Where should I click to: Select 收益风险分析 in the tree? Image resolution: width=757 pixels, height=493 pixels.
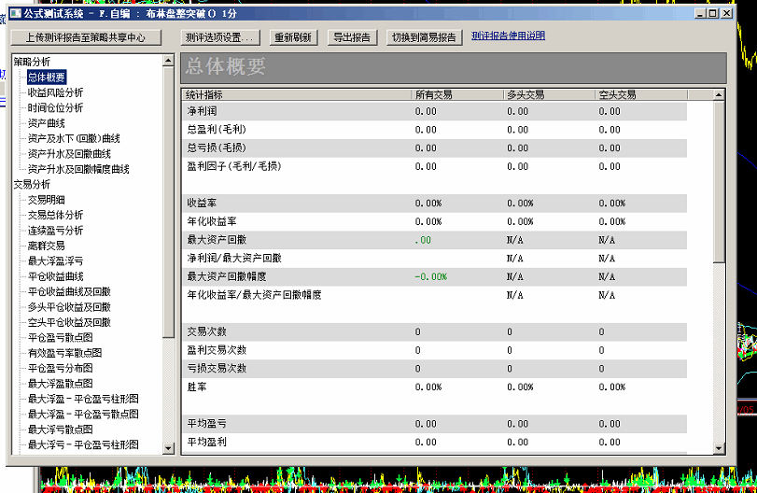(55, 92)
